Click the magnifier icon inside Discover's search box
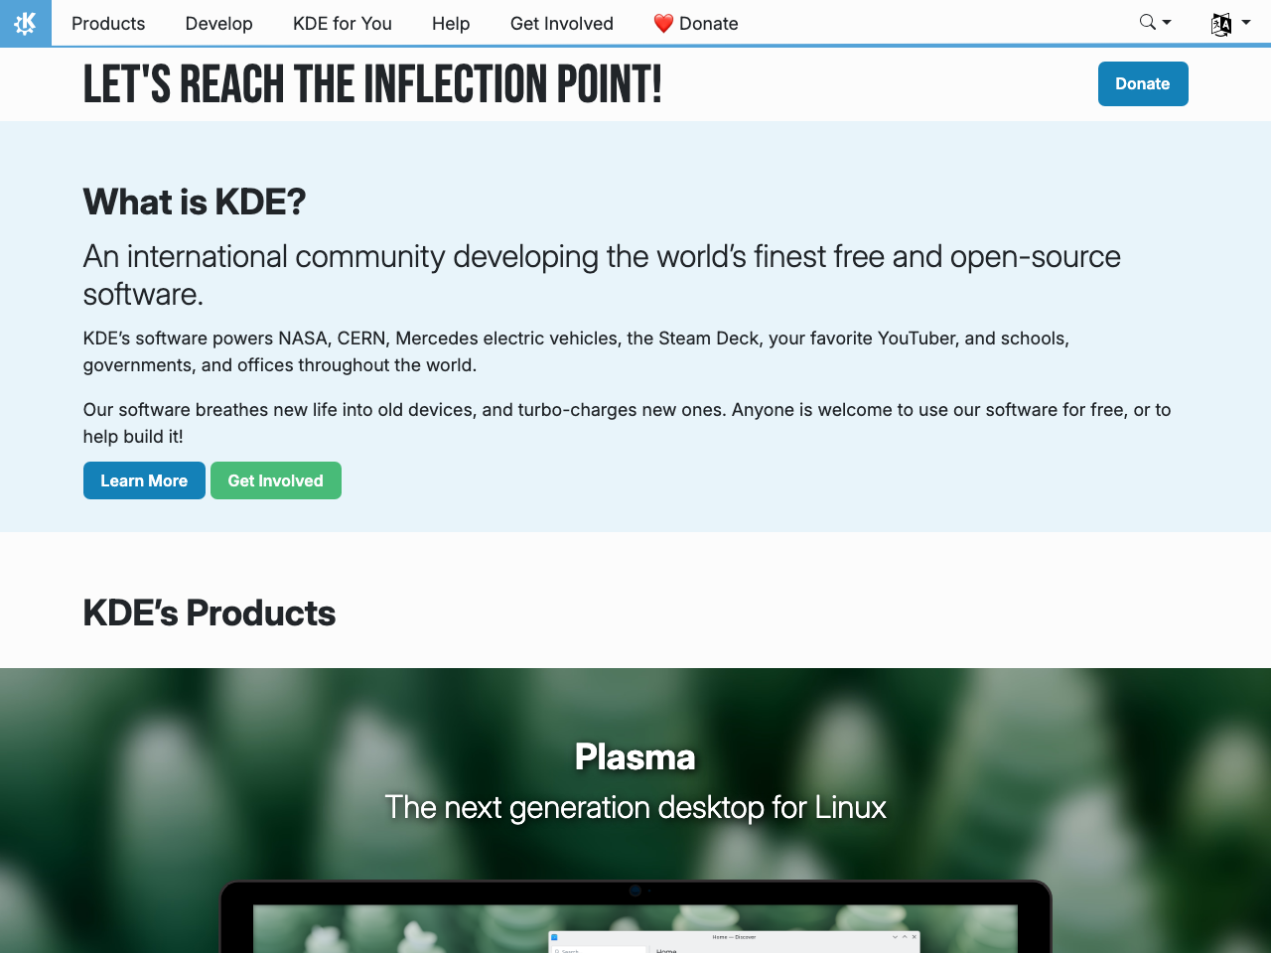This screenshot has height=953, width=1271. (x=558, y=951)
